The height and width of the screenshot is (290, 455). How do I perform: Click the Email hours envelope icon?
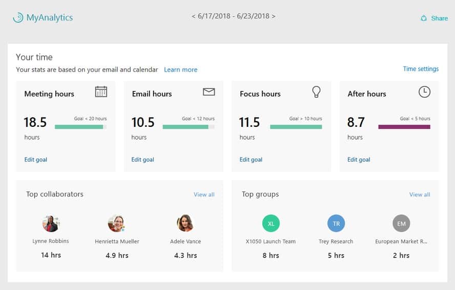[x=209, y=92]
